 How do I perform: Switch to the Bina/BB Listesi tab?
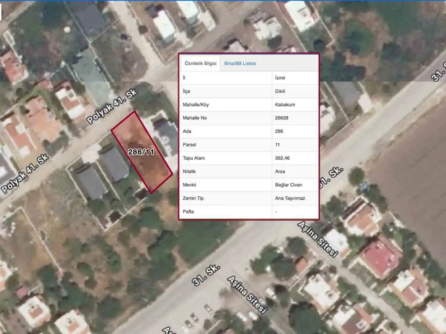(x=240, y=63)
